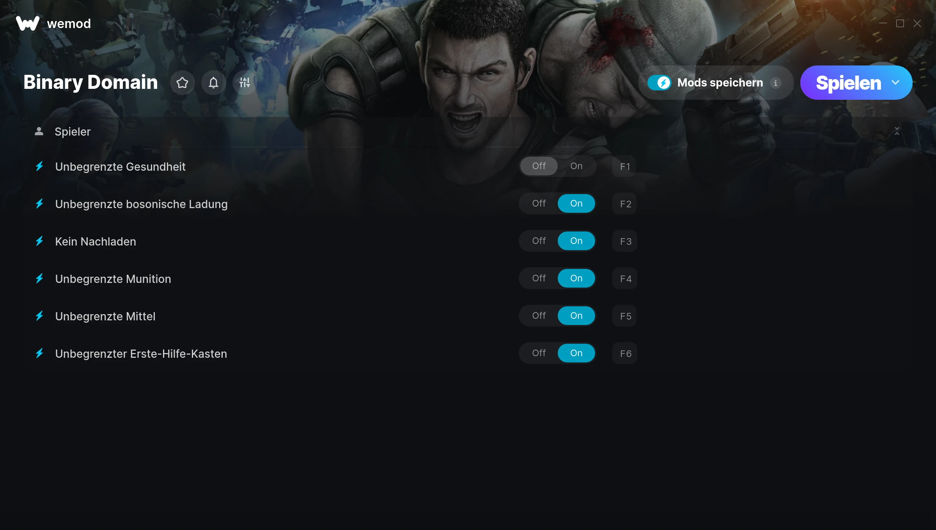The width and height of the screenshot is (936, 530).
Task: Collapse the Spieler category section
Action: coord(897,131)
